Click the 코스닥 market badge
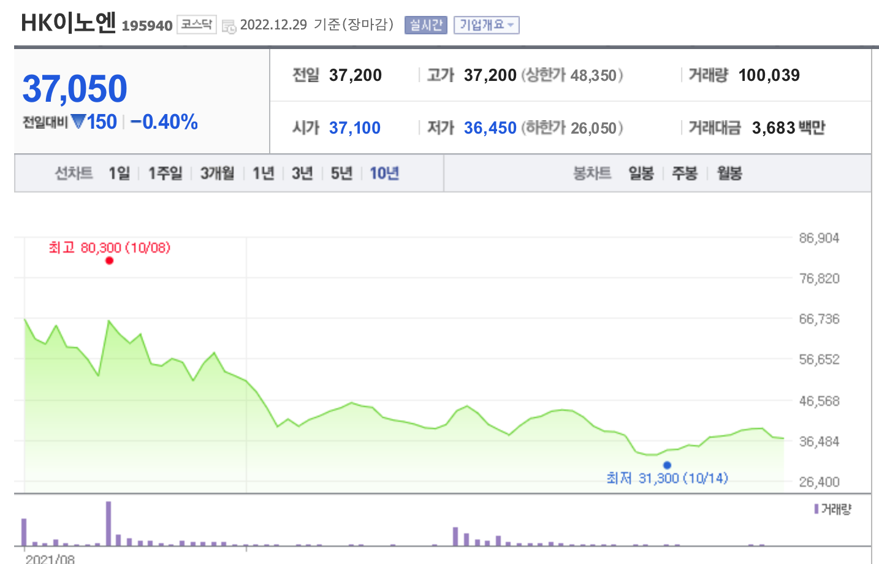The width and height of the screenshot is (879, 564). click(x=197, y=25)
